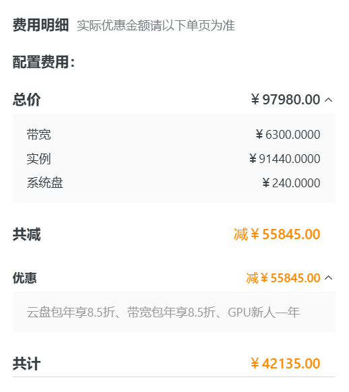Select the 系统盘 fee row label
Image resolution: width=349 pixels, height=392 pixels.
pyautogui.click(x=44, y=183)
